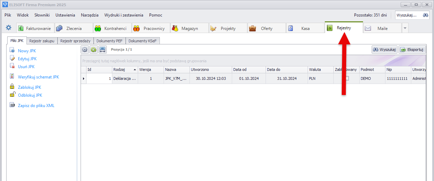Screen dimensions: 434x181
Task: Click the Odblokuj JPK open-padlock icon
Action: pyautogui.click(x=12, y=95)
